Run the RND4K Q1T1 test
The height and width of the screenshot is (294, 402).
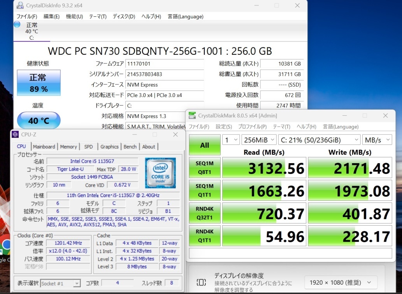[205, 236]
